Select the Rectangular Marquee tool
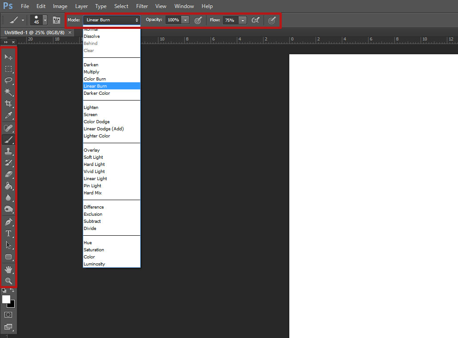 pyautogui.click(x=8, y=69)
